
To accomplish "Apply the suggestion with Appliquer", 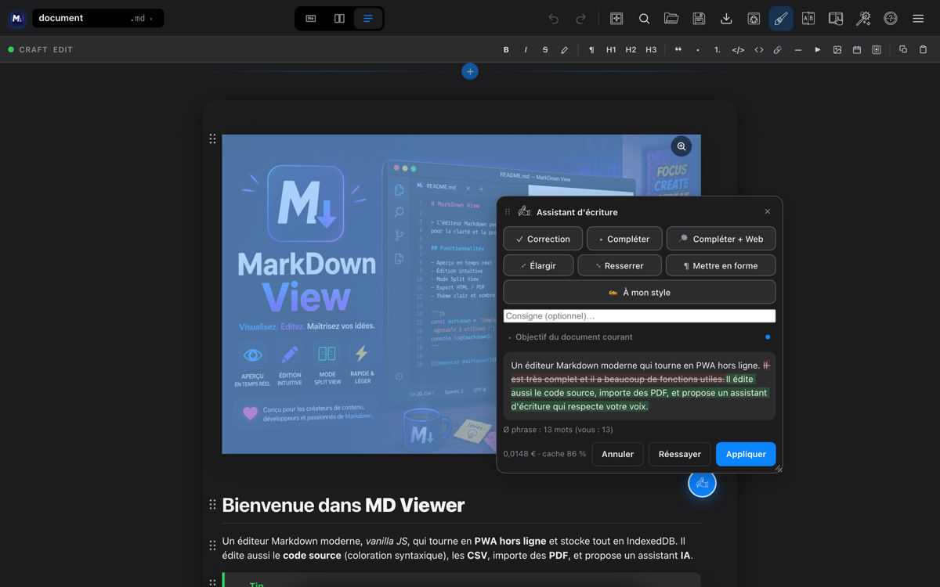I will point(746,454).
